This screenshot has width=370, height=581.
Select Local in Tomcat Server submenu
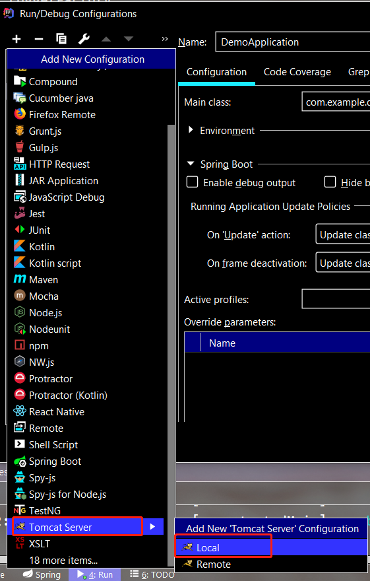(271, 547)
